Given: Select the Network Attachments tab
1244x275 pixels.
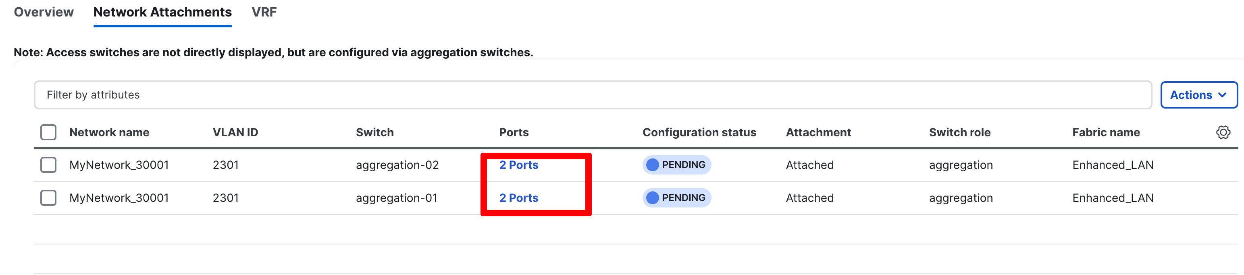Looking at the screenshot, I should coord(162,12).
